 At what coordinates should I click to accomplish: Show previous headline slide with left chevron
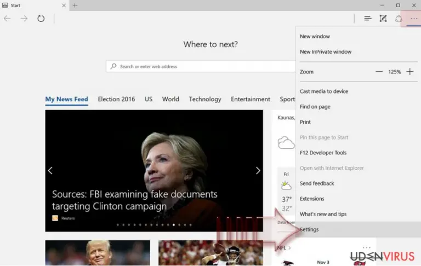pos(50,171)
